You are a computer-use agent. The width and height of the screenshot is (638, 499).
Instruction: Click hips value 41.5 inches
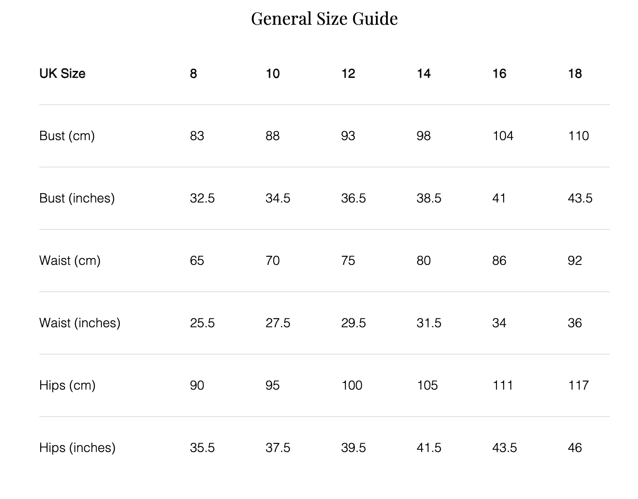tap(428, 448)
